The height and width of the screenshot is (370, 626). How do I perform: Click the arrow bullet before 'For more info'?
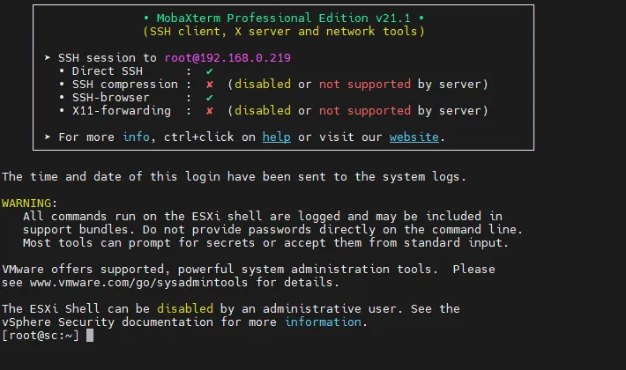tap(47, 137)
